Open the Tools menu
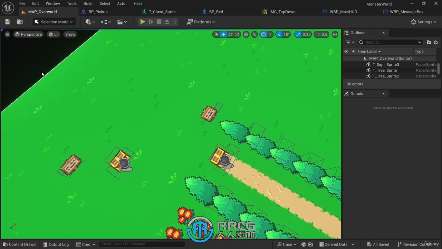The height and width of the screenshot is (249, 442). pyautogui.click(x=72, y=3)
